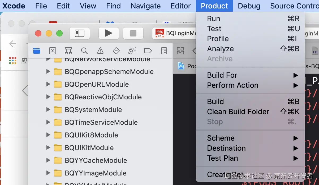
Task: Open the Destination submenu
Action: click(250, 148)
